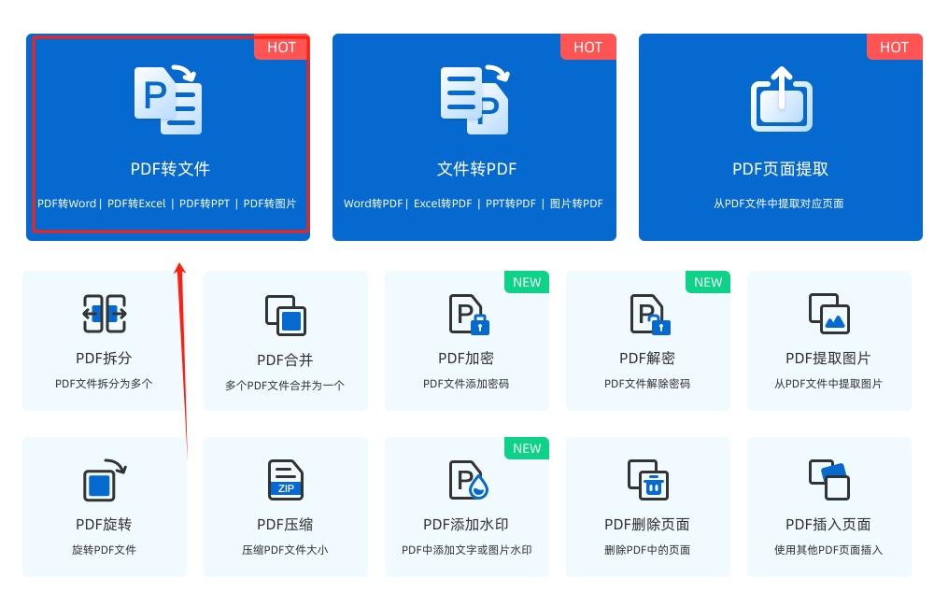Select the PDF转文件 conversion icon

(168, 96)
